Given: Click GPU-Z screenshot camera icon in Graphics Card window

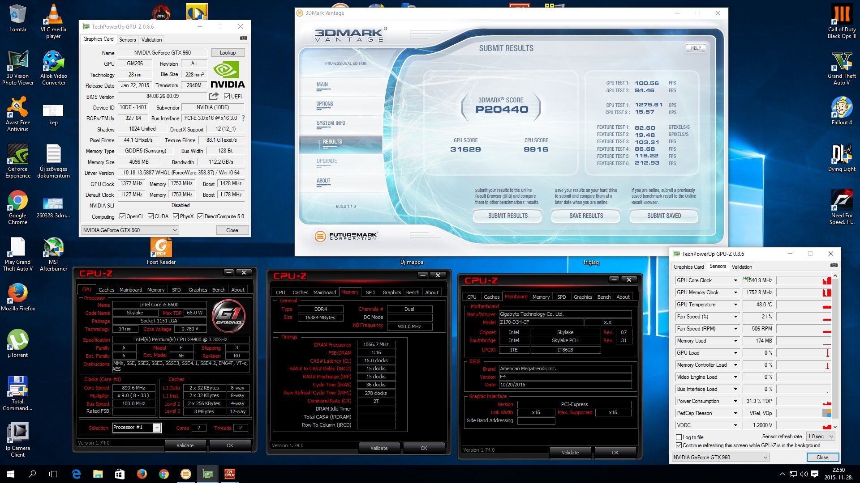Looking at the screenshot, I should (x=243, y=38).
